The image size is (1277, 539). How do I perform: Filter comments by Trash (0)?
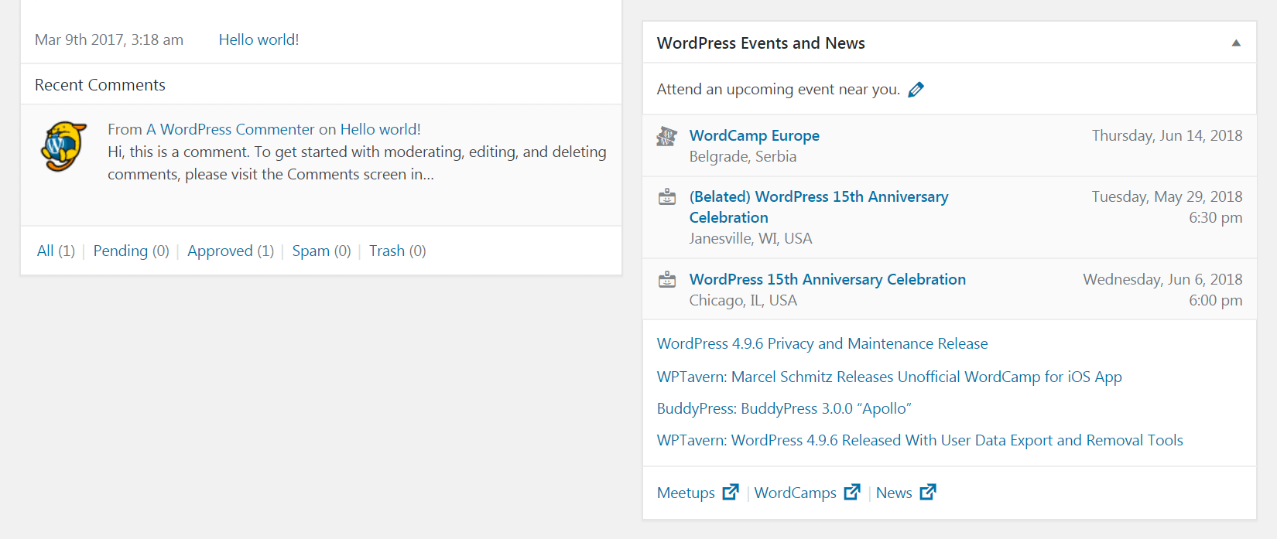(397, 251)
